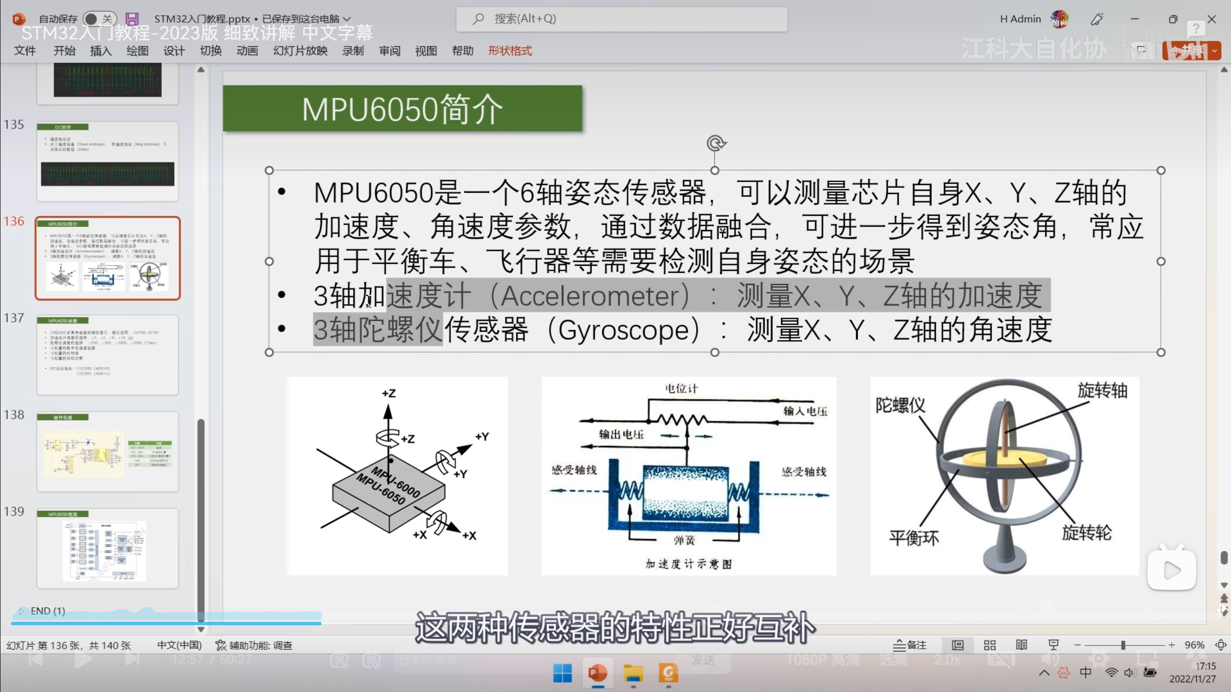Toggle the Chinese input method indicator
Viewport: 1231px width, 692px height.
tap(1086, 673)
